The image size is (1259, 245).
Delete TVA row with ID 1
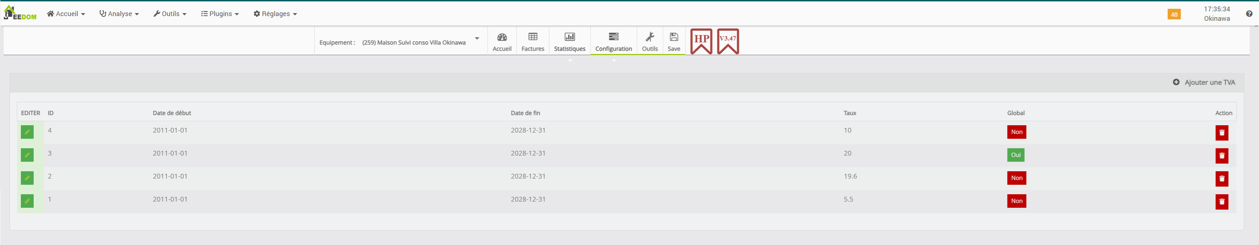coord(1222,202)
